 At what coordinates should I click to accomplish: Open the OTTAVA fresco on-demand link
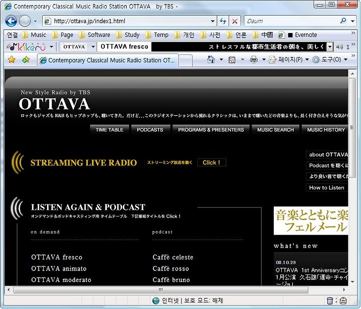click(x=57, y=257)
